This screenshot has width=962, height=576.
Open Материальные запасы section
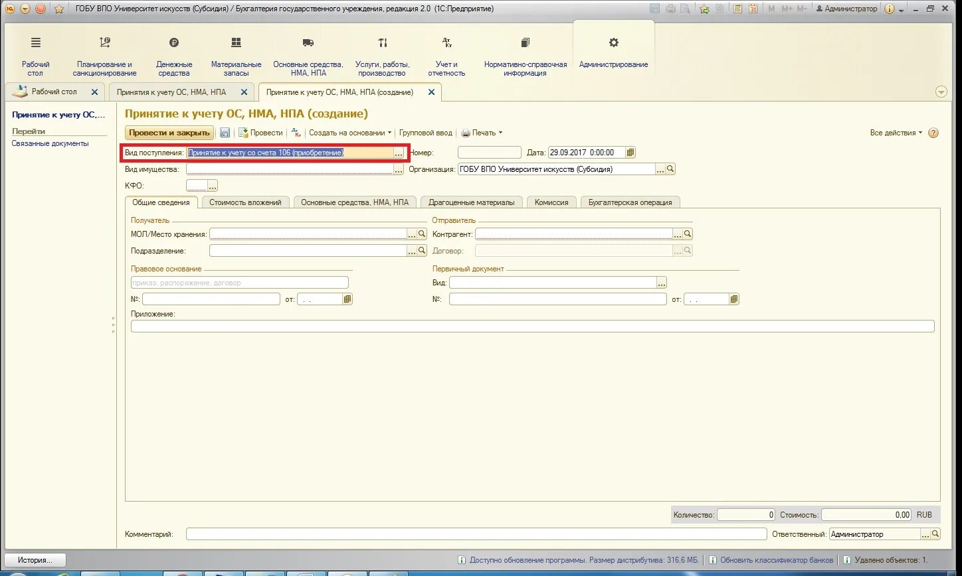[236, 56]
